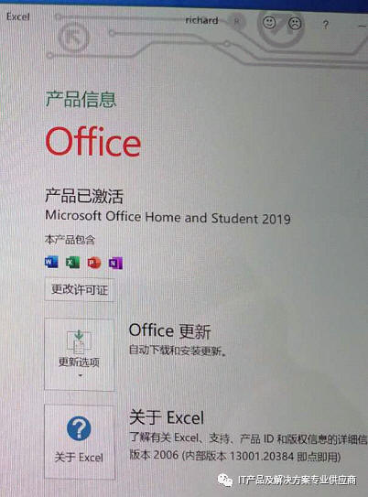Click the richard account name
The height and width of the screenshot is (497, 368).
(x=201, y=20)
